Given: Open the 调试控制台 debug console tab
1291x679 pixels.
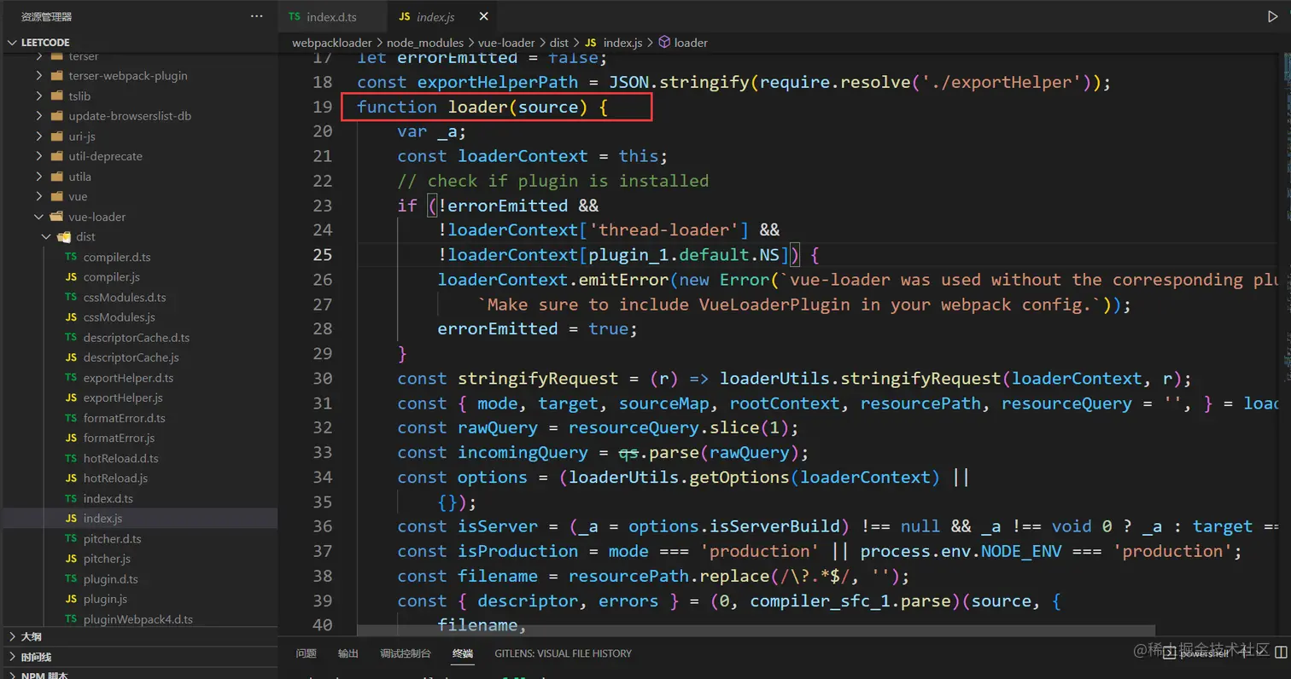Looking at the screenshot, I should click(x=406, y=653).
